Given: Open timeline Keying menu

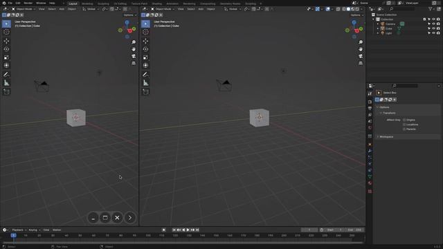Looking at the screenshot, I should click(x=34, y=230).
